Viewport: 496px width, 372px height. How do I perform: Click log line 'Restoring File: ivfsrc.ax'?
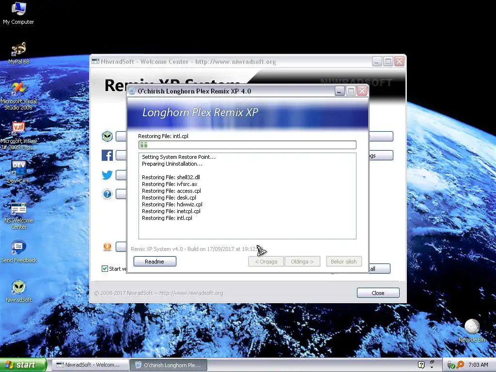[170, 184]
